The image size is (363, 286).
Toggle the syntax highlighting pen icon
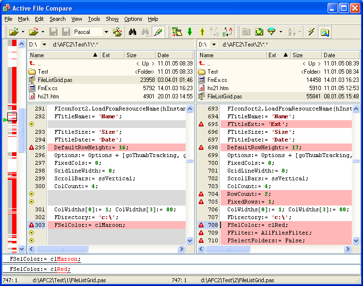(x=158, y=32)
